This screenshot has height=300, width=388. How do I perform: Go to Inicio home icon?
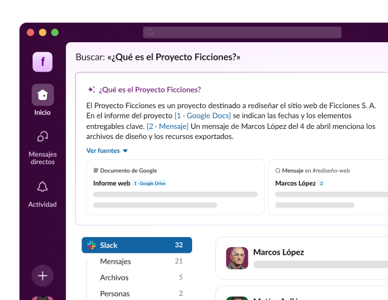click(43, 95)
